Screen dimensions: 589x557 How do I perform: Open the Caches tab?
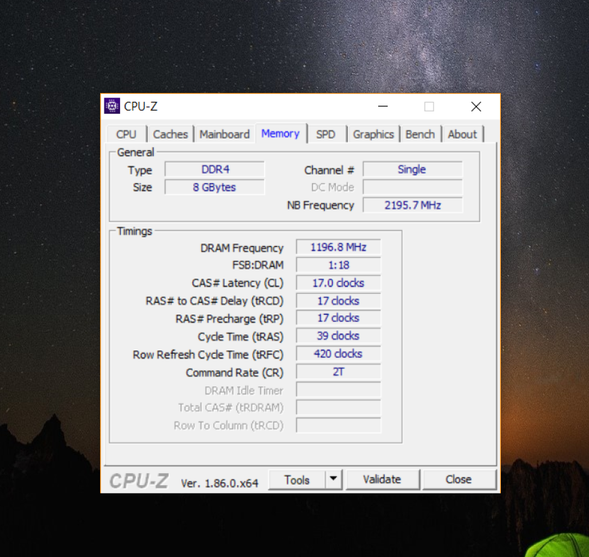pyautogui.click(x=170, y=134)
